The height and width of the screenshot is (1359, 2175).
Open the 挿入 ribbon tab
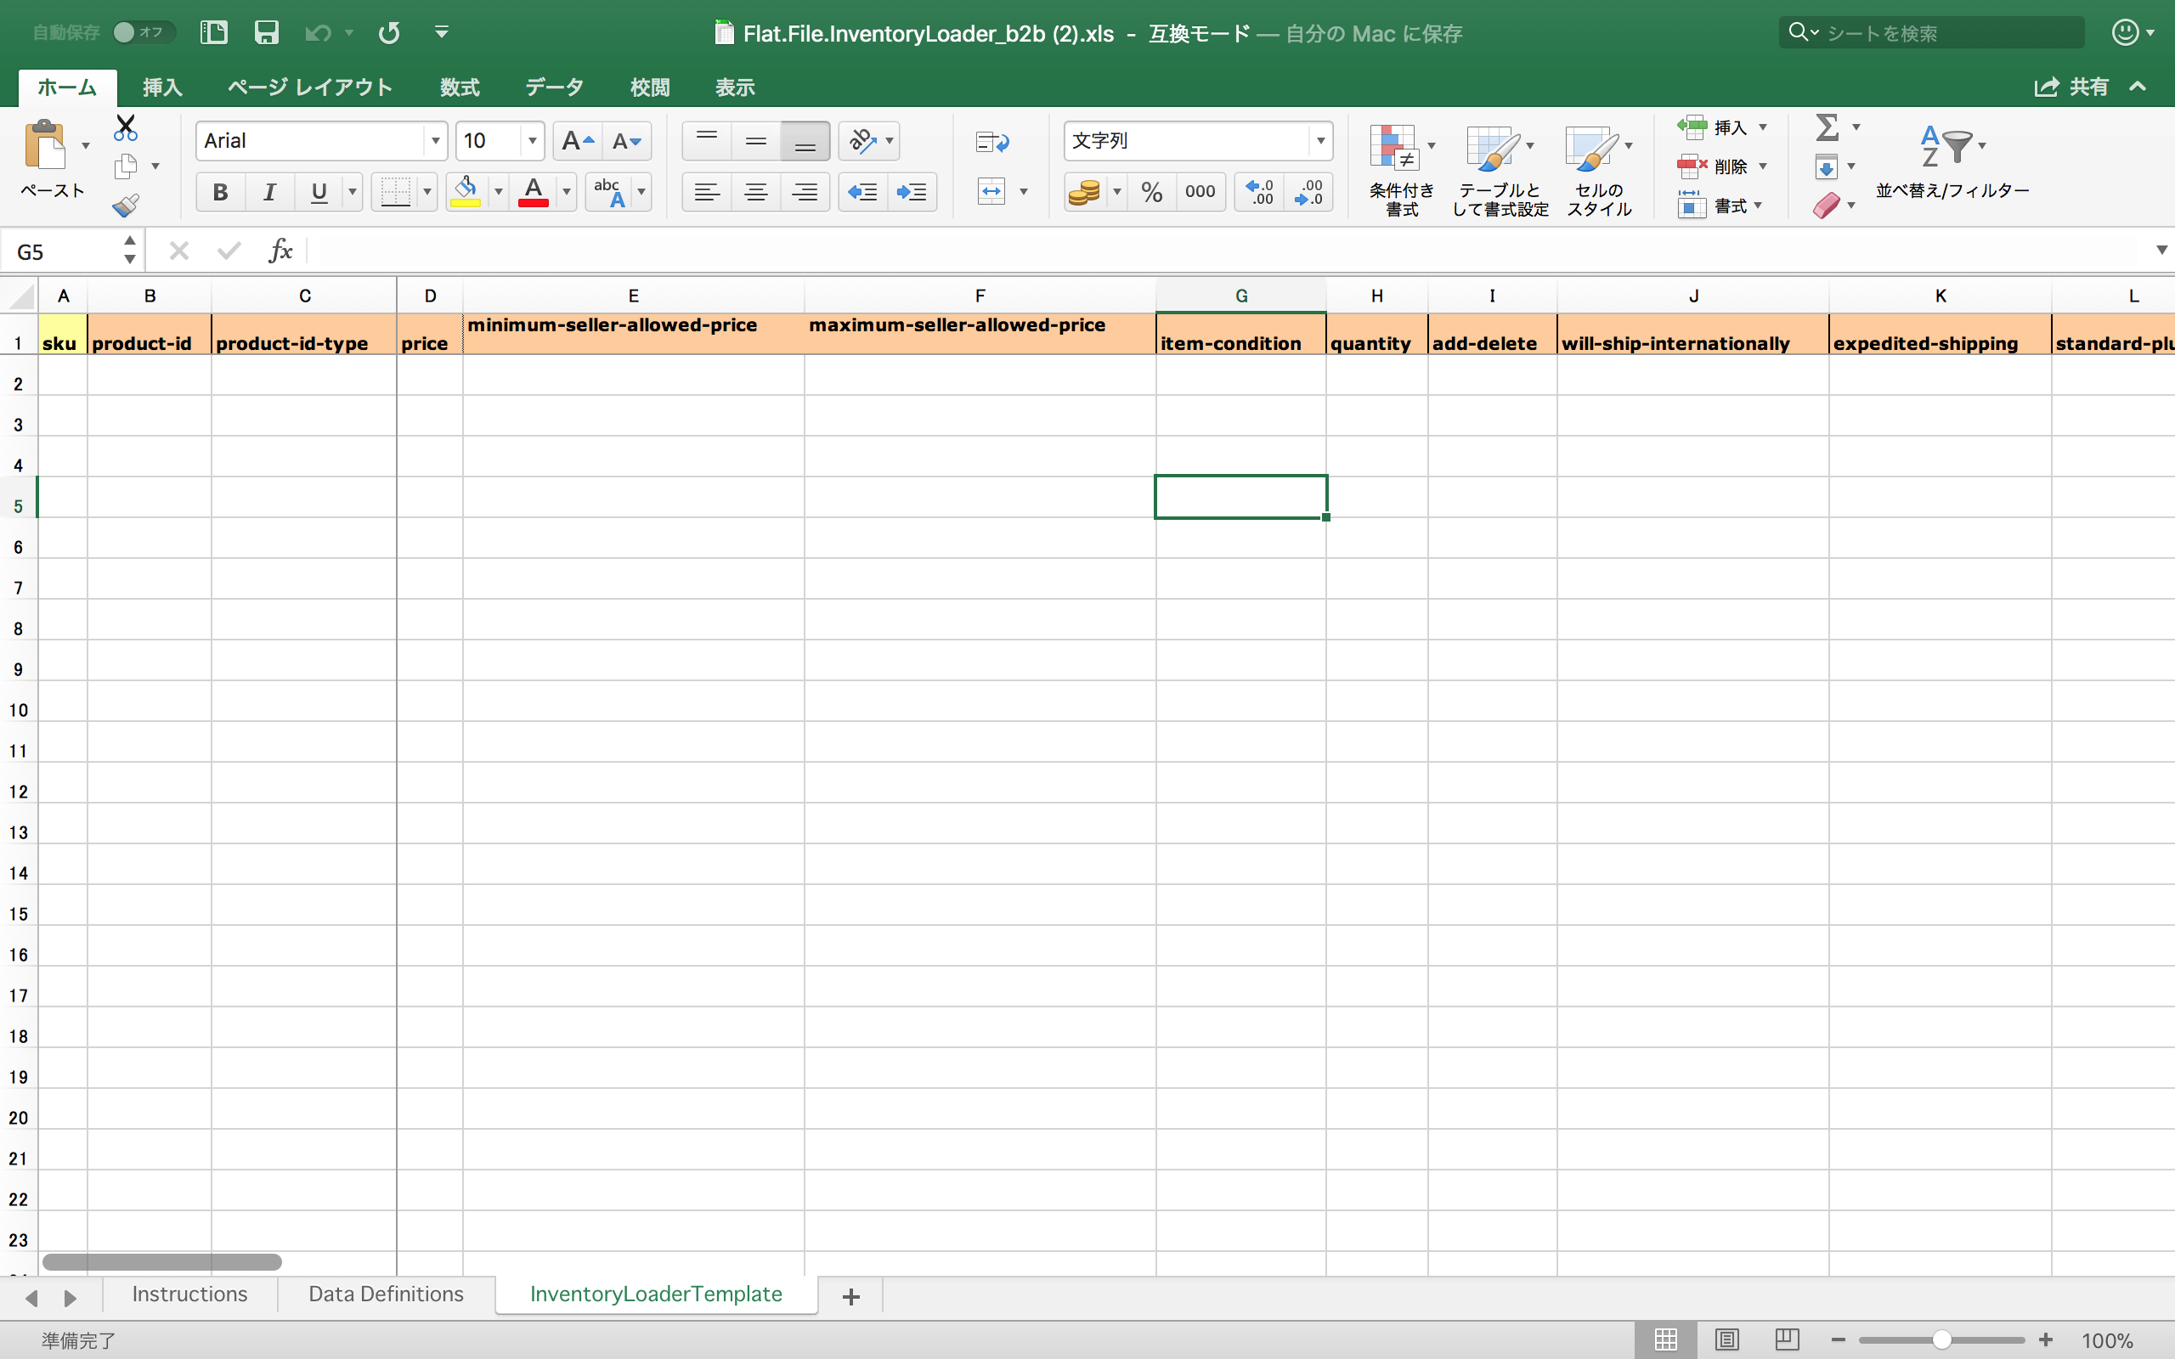point(162,87)
